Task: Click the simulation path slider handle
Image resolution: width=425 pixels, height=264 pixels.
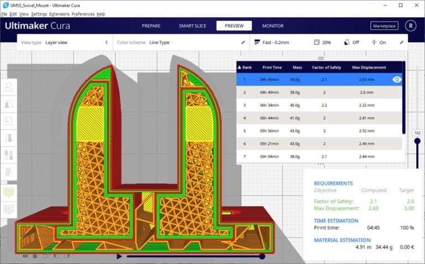Action: pos(262,256)
